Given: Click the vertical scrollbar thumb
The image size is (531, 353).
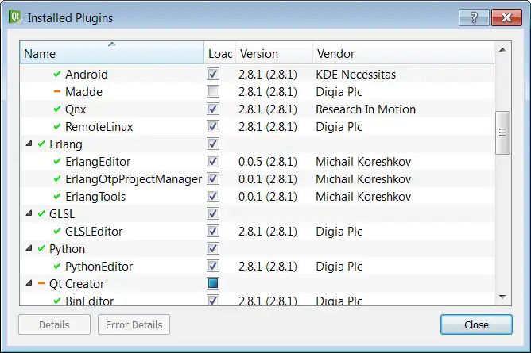Looking at the screenshot, I should point(502,132).
